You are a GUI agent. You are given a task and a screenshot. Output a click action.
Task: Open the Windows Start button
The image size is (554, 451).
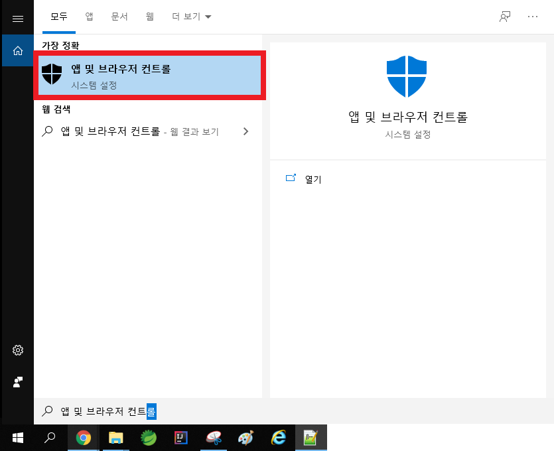[x=18, y=438]
